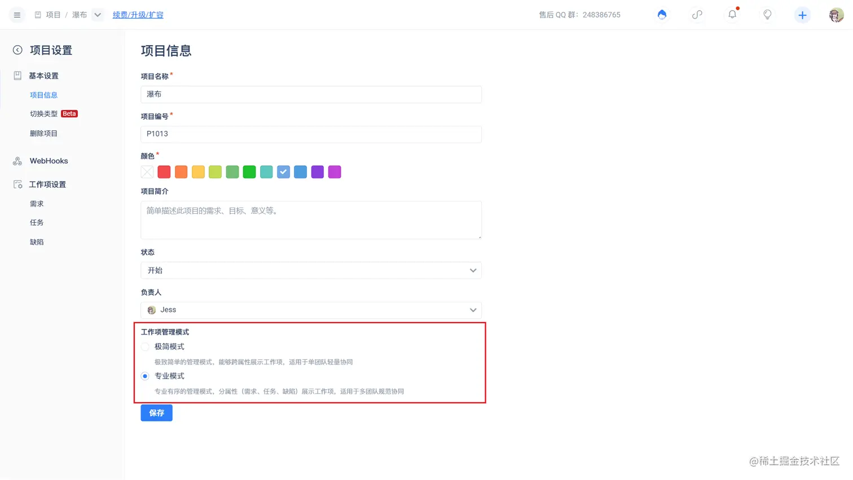Pick the lime green color swatch
The image size is (853, 480).
click(x=215, y=172)
